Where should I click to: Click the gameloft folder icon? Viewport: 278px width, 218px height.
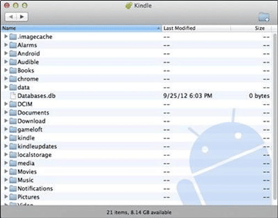point(13,129)
